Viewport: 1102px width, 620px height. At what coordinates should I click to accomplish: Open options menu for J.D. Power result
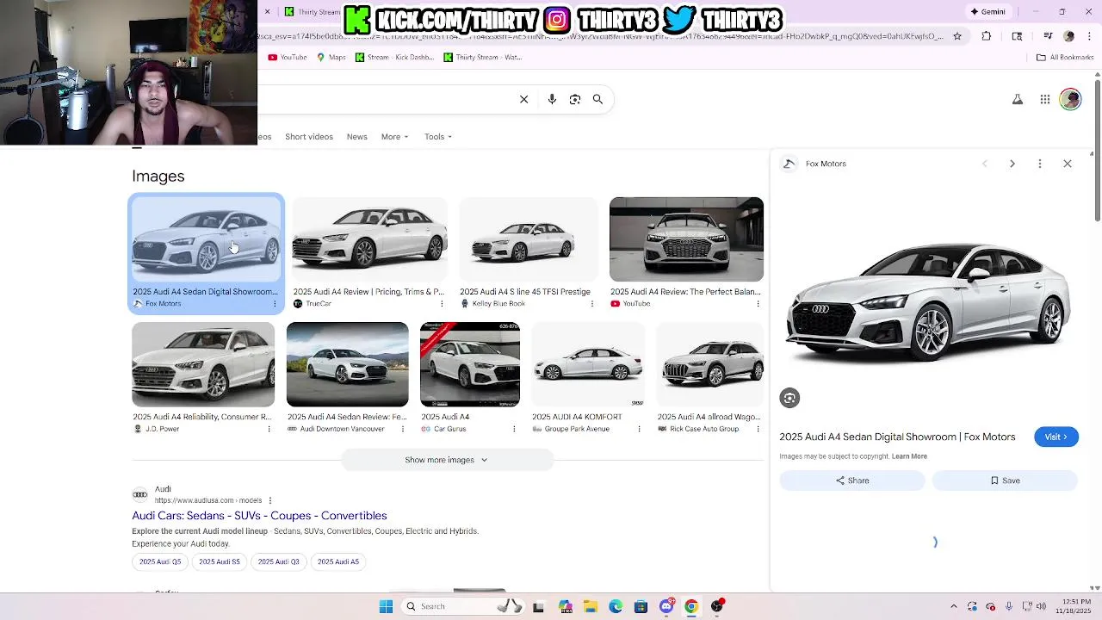(x=269, y=429)
